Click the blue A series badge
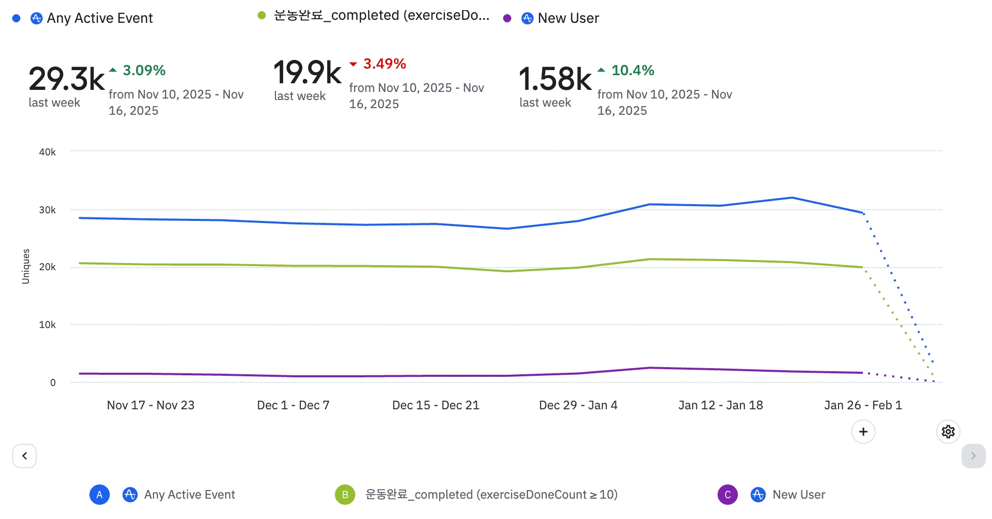The width and height of the screenshot is (992, 519). (x=100, y=495)
